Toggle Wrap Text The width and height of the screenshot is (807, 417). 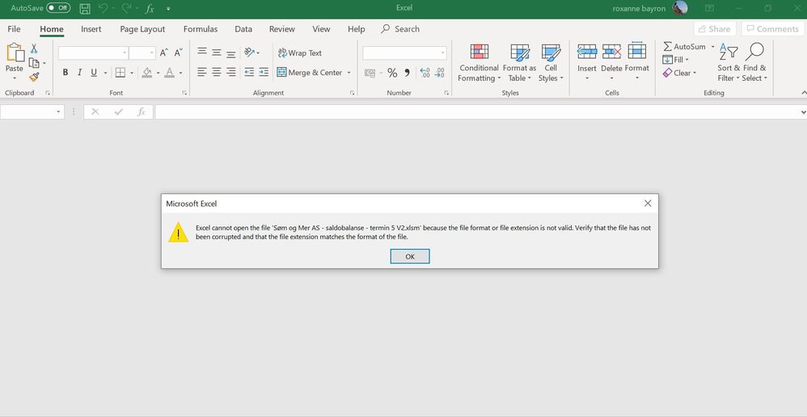(299, 53)
